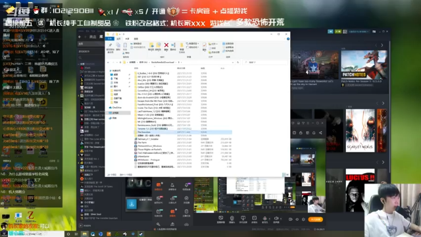Screen dimensions: 421x237
Task: Click the taskbar search icon
Action: tap(68, 234)
